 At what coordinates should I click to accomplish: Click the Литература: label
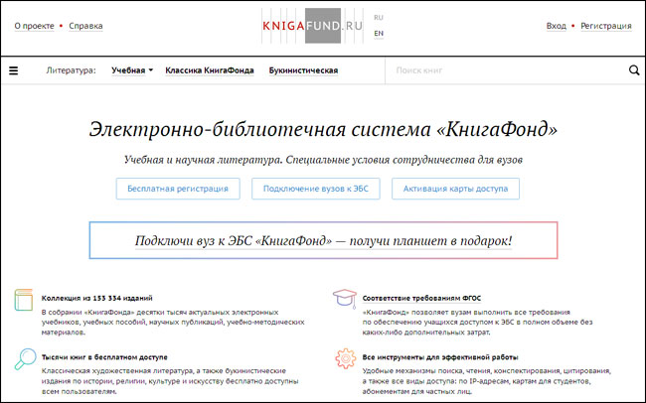71,70
